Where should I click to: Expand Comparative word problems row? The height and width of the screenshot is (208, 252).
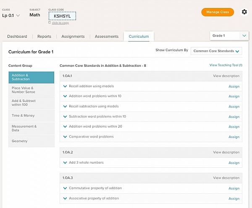(x=65, y=137)
